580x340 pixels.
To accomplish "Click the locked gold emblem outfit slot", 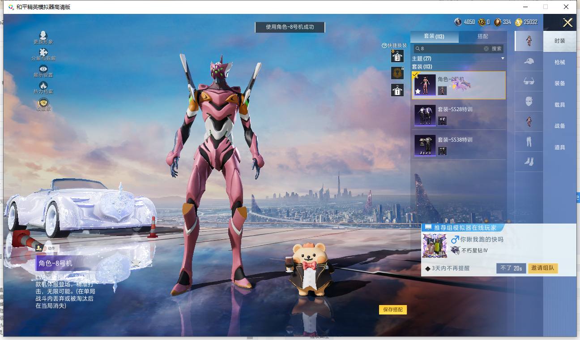I will pos(397,73).
